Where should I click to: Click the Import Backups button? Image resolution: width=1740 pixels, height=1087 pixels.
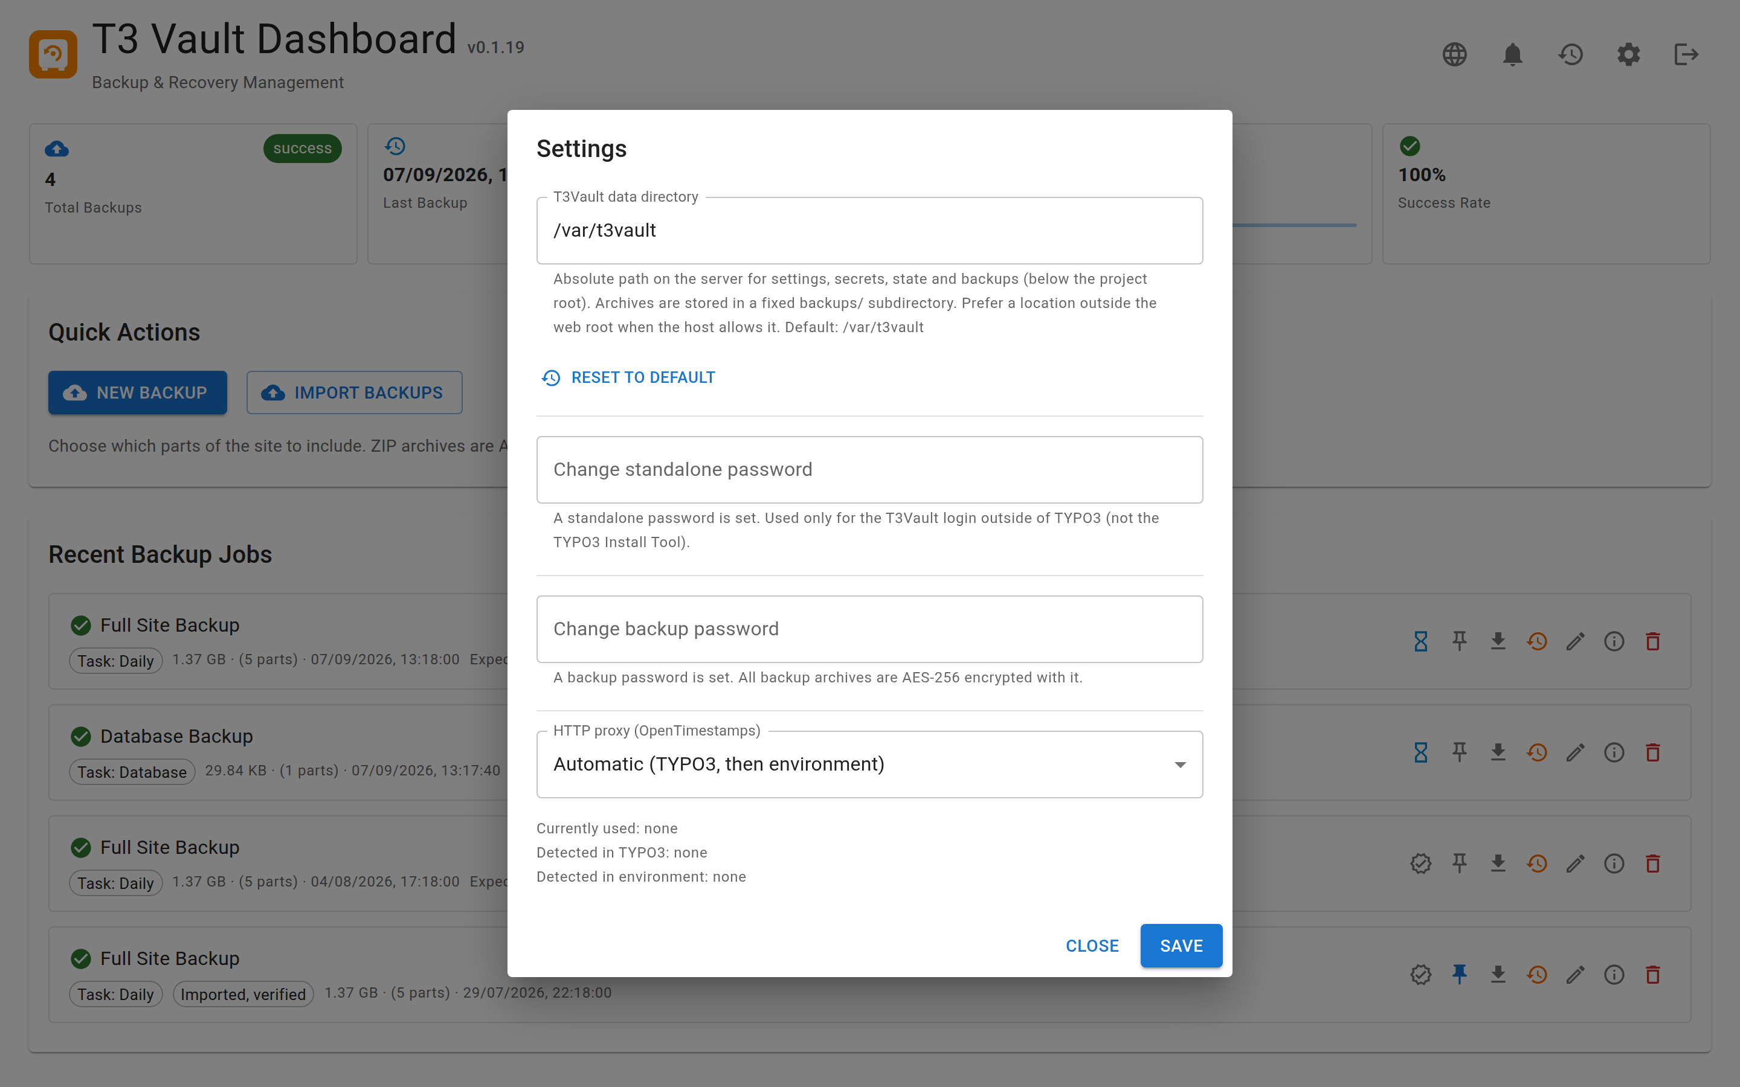(x=354, y=393)
